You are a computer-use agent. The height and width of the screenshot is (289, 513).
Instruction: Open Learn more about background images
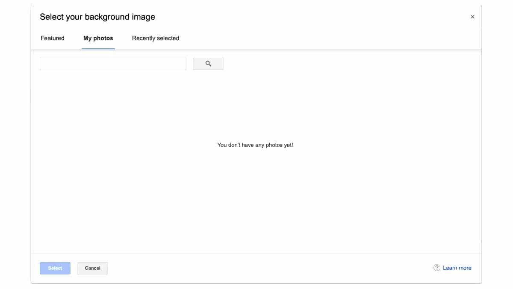coord(457,267)
